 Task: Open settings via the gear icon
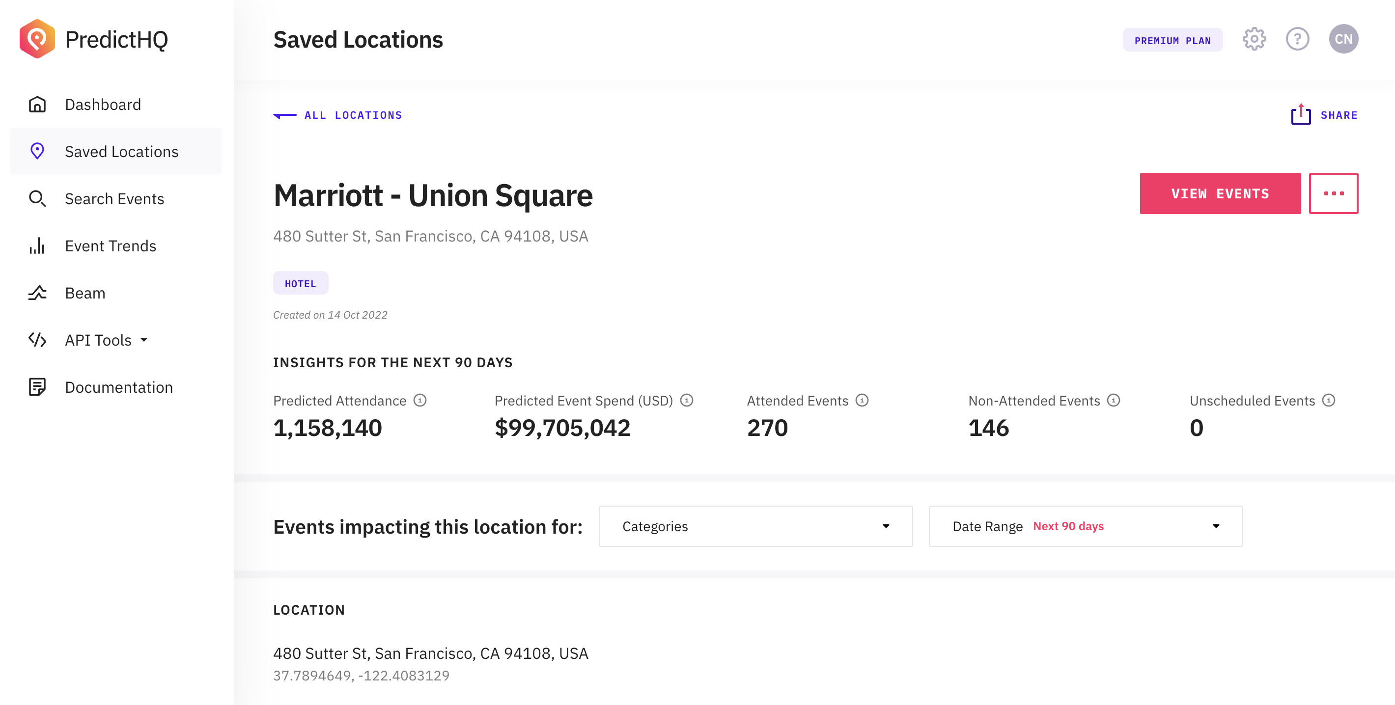pos(1254,39)
